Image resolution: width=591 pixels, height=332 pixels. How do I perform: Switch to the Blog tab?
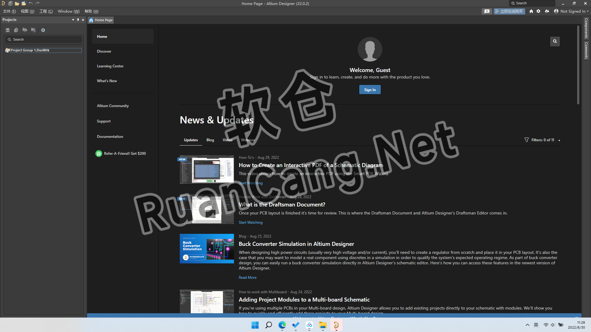(x=210, y=140)
